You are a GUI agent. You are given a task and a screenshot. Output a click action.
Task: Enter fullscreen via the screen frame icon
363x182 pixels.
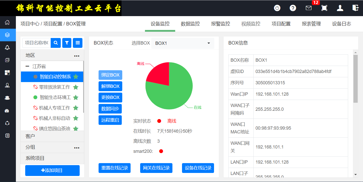click(324, 8)
